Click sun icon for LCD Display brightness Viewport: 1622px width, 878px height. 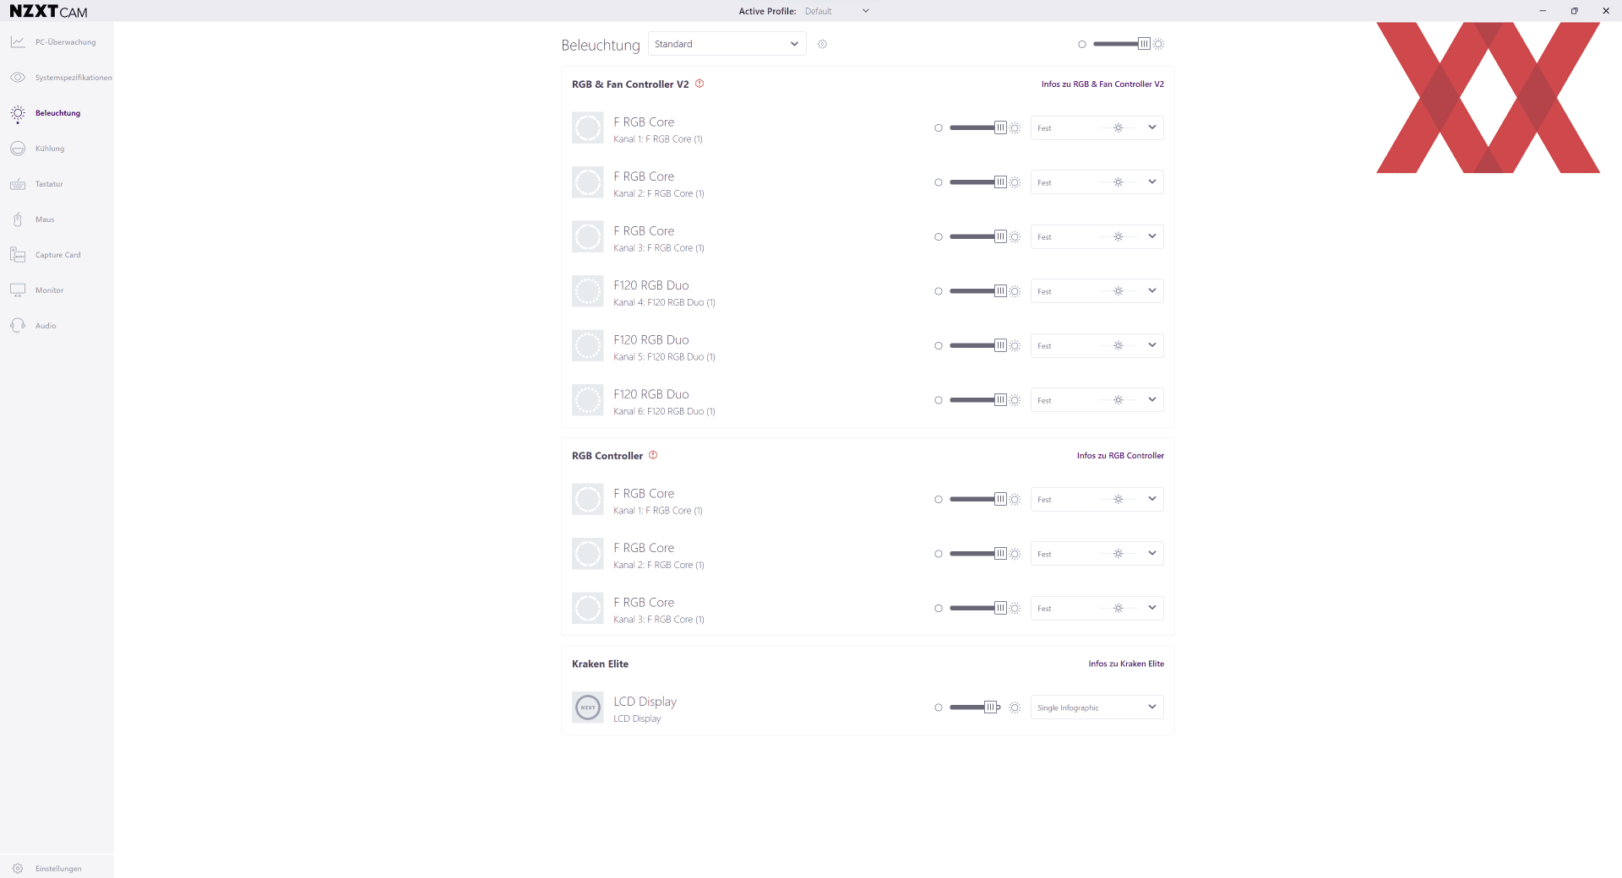(x=1015, y=707)
